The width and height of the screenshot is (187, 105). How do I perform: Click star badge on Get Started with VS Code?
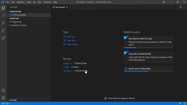125,38
